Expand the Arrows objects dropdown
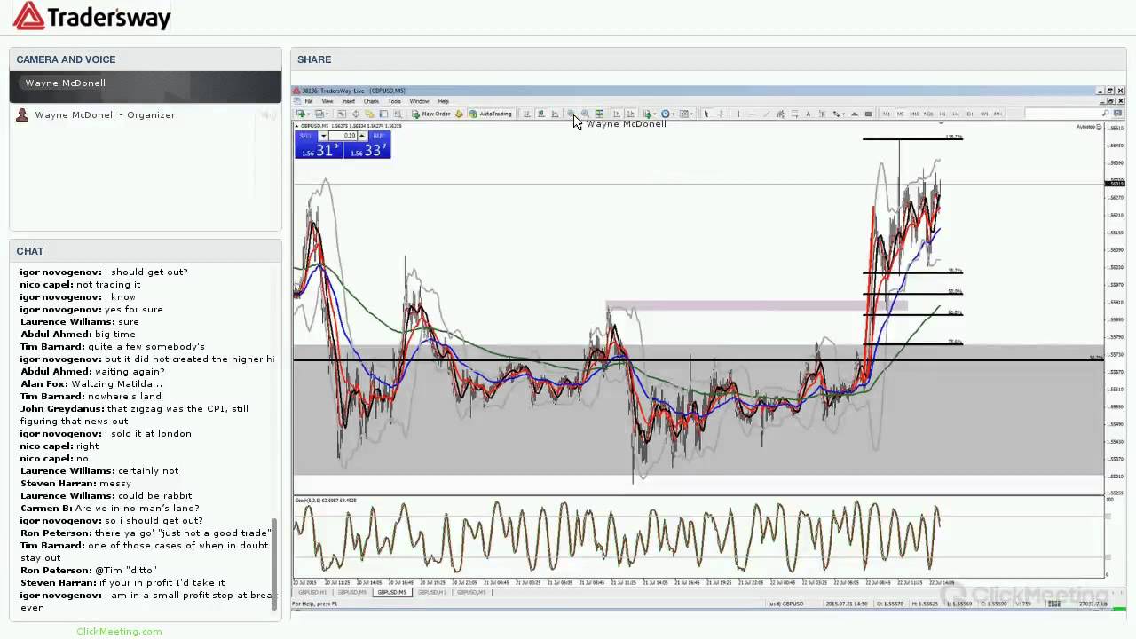 pos(844,114)
